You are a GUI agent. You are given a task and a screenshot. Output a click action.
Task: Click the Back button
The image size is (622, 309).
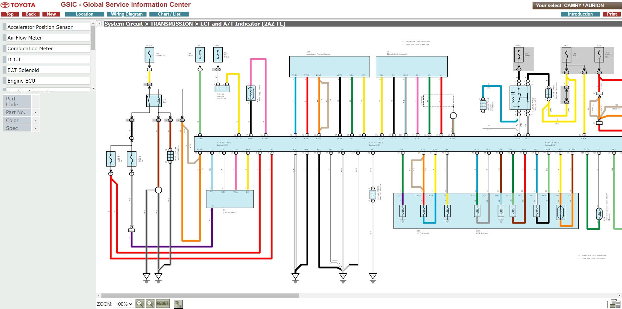(x=30, y=14)
